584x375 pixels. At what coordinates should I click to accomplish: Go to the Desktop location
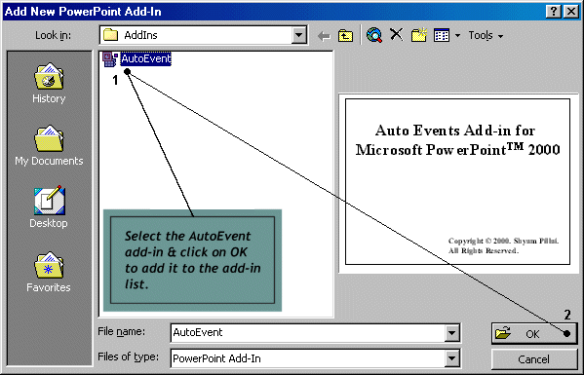coord(49,207)
